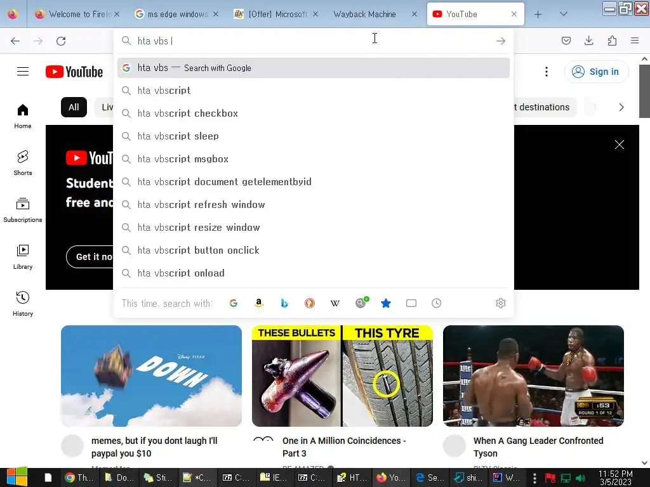The image size is (650, 487).
Task: Open search settings gear icon
Action: point(501,303)
